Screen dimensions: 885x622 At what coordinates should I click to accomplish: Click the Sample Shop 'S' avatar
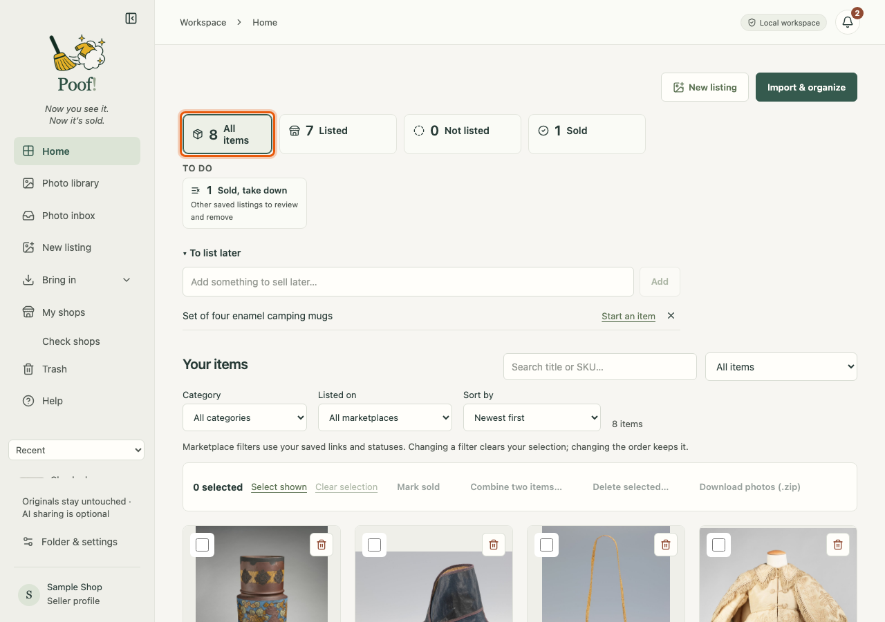point(29,594)
